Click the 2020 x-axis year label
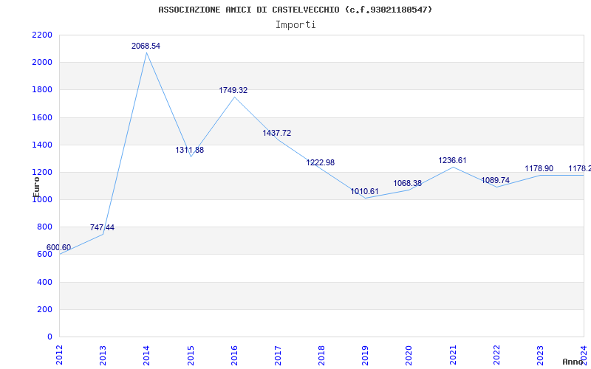 409,355
